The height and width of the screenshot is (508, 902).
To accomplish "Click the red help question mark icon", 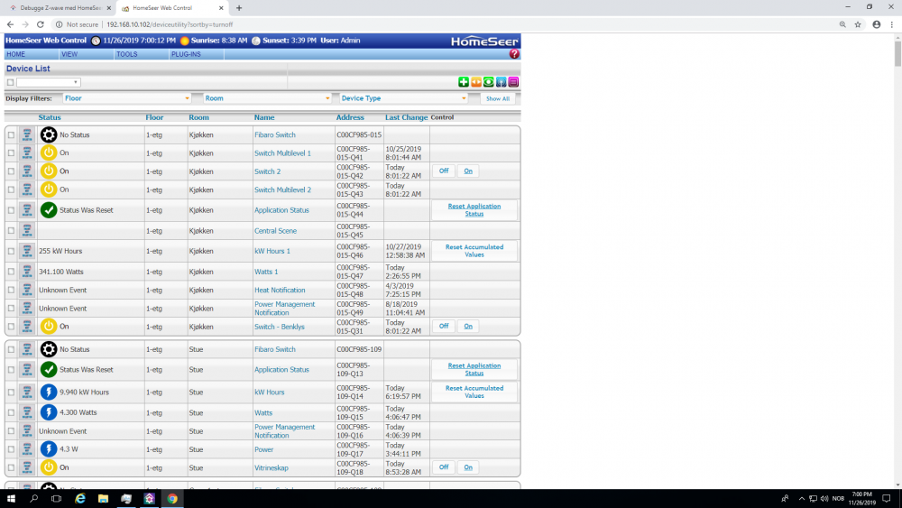I will (514, 54).
